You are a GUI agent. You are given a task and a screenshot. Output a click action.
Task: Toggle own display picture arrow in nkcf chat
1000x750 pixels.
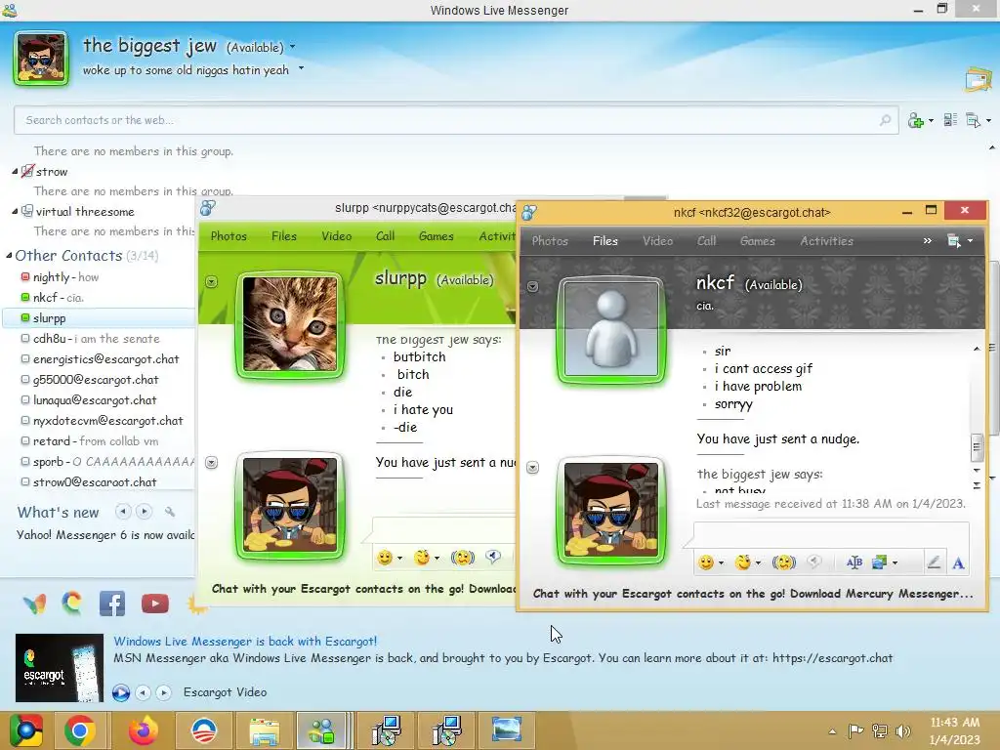coord(532,468)
